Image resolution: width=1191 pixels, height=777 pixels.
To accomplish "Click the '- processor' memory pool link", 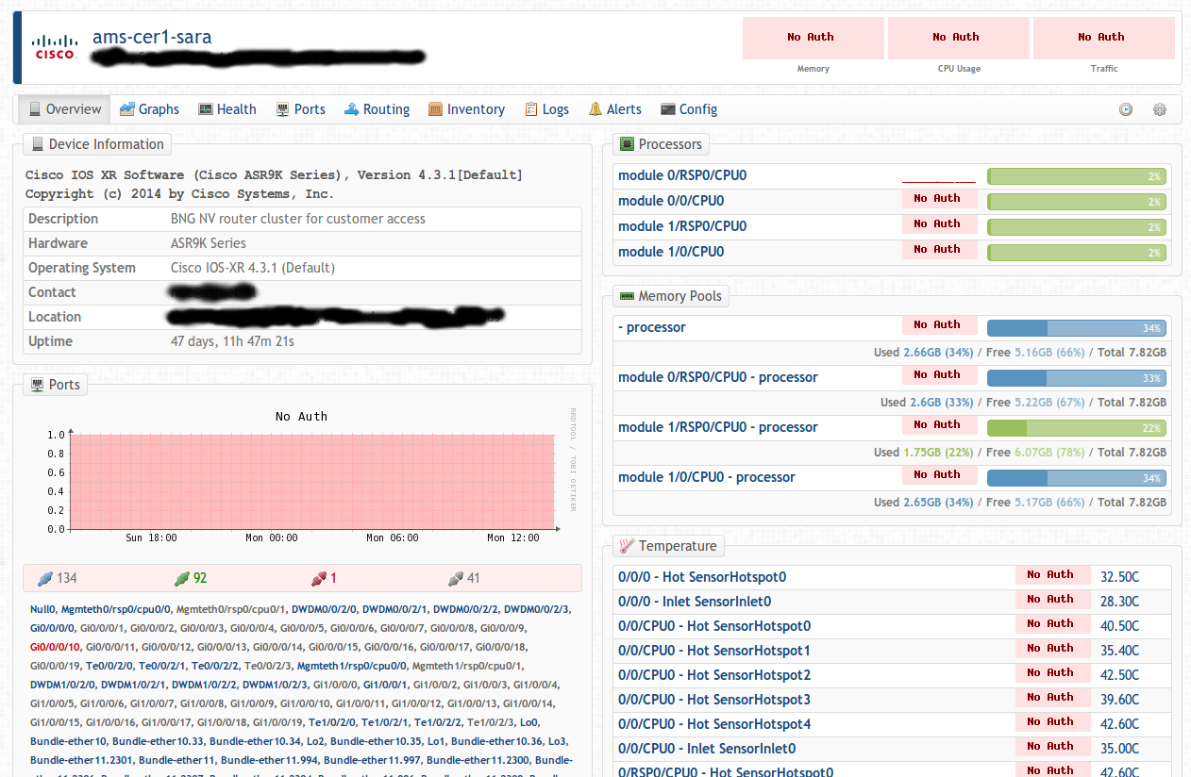I will click(x=652, y=327).
